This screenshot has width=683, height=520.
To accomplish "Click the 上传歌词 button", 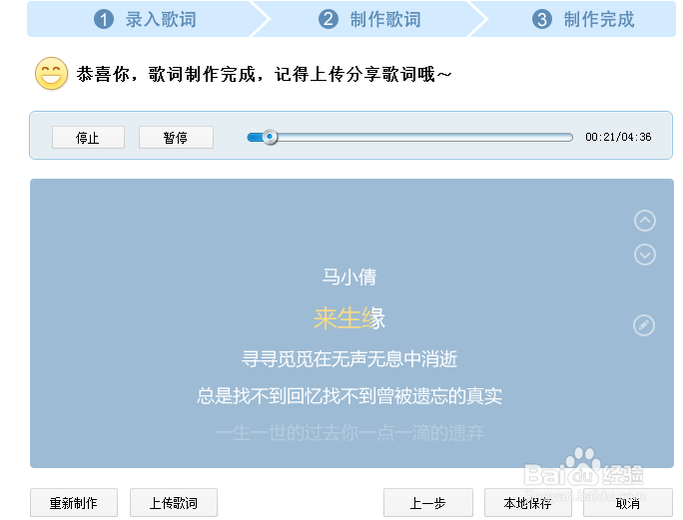I will pos(174,503).
